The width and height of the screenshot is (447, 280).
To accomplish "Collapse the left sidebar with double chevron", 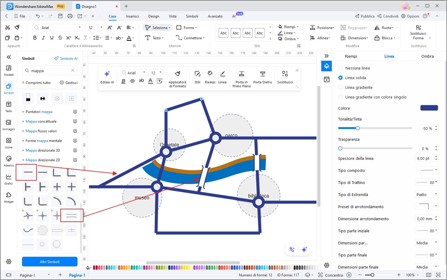I will pos(9,57).
